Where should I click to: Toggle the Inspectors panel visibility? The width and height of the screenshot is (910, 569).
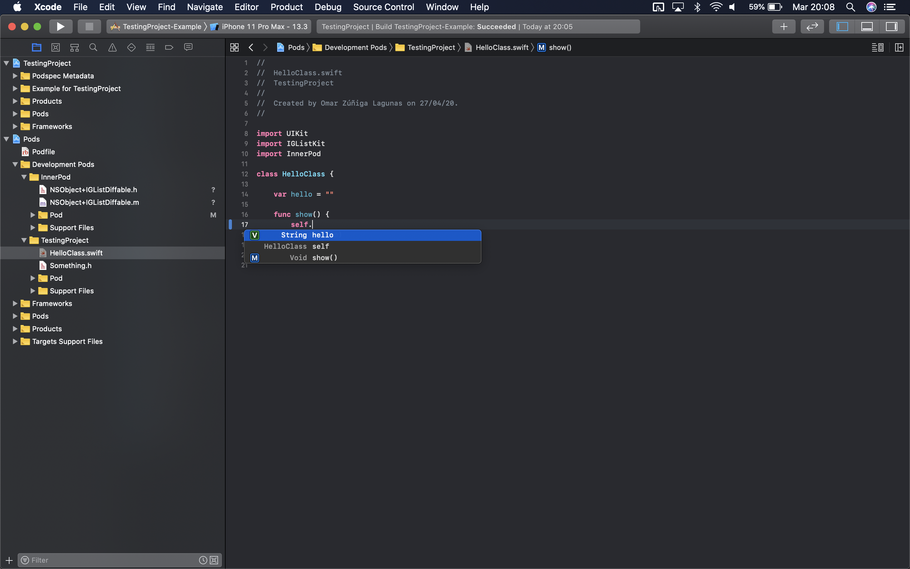click(892, 27)
